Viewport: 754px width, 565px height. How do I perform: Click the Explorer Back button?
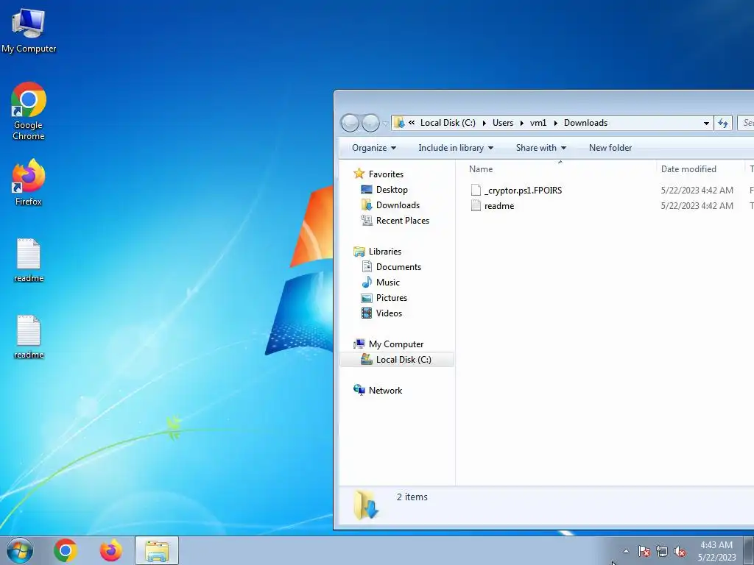pos(350,123)
